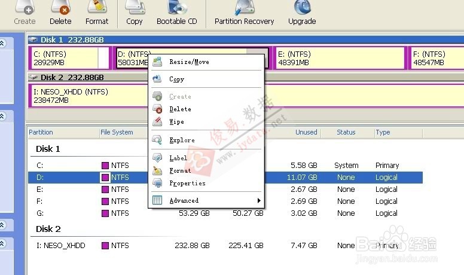
Task: Choose Format from the context menu
Action: [x=206, y=170]
